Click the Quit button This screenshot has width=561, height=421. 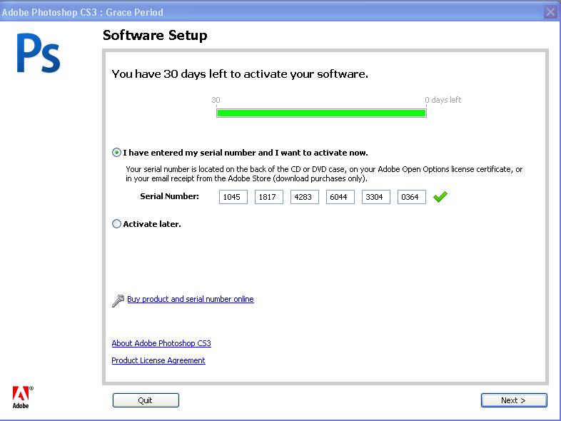click(x=146, y=400)
